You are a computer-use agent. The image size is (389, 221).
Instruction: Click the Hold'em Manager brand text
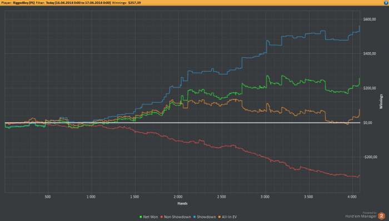point(361,217)
